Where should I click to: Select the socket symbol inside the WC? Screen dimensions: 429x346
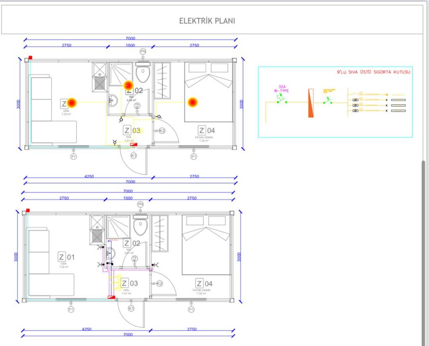pos(109,263)
